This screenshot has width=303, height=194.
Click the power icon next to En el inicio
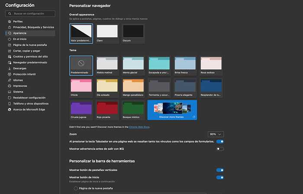pyautogui.click(x=9, y=39)
